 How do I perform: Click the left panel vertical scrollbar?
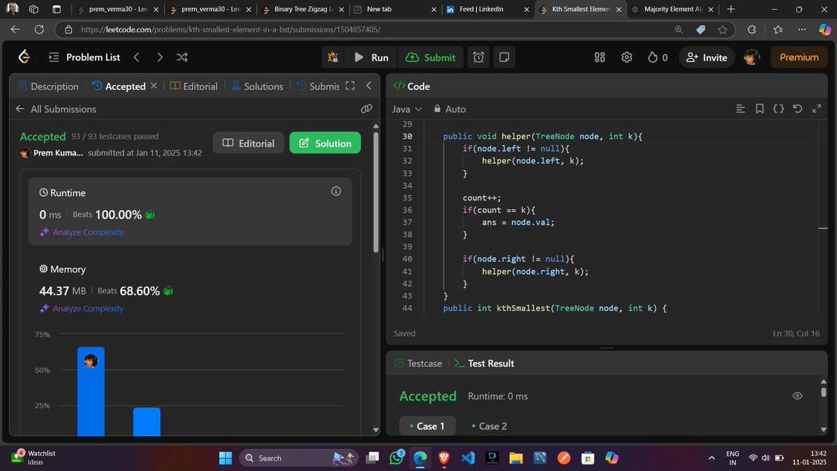pyautogui.click(x=377, y=192)
